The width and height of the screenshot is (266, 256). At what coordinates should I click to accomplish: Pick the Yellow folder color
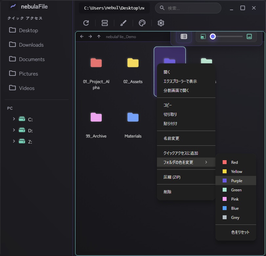pyautogui.click(x=236, y=171)
